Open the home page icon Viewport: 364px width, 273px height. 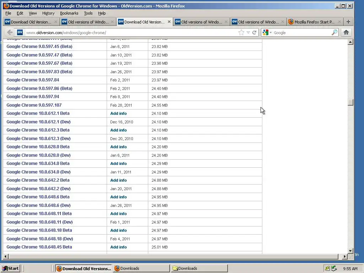(x=346, y=32)
